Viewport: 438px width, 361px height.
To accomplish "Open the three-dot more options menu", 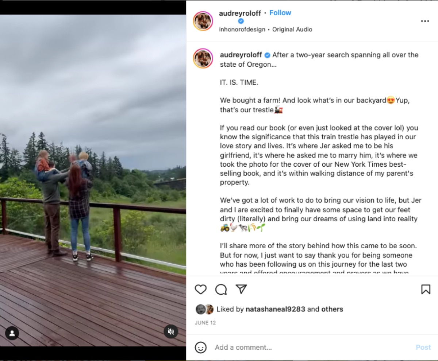I will [x=425, y=21].
